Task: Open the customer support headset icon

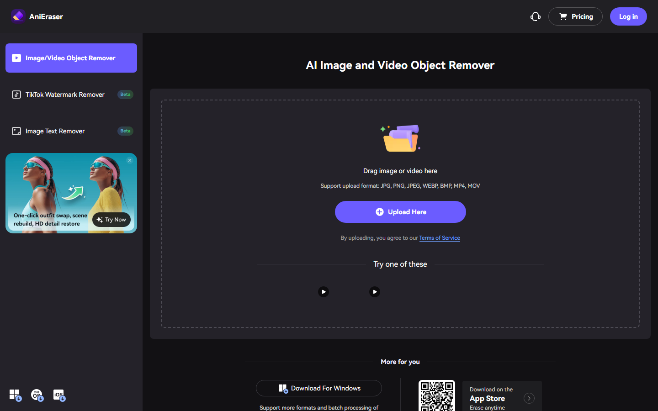Action: (536, 16)
